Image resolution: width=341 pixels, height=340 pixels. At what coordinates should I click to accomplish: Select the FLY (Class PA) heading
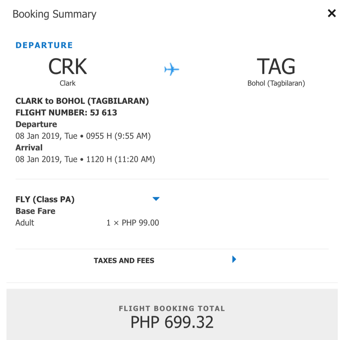(45, 199)
